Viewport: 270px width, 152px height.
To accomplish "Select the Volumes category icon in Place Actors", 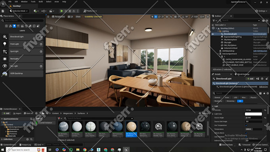I will click(x=34, y=26).
